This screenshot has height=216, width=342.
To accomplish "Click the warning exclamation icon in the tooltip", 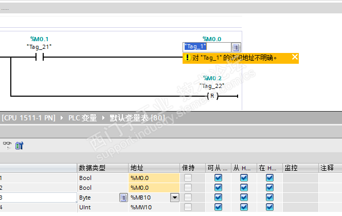I will coord(187,58).
